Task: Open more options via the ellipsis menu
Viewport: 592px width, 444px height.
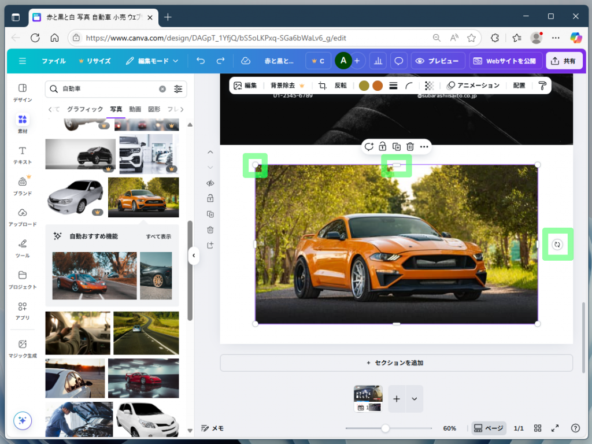Action: point(424,146)
